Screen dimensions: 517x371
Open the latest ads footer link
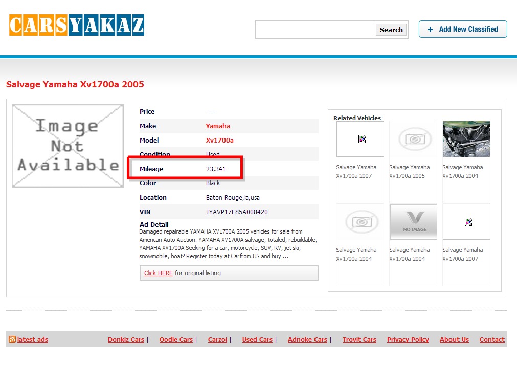[x=33, y=339]
